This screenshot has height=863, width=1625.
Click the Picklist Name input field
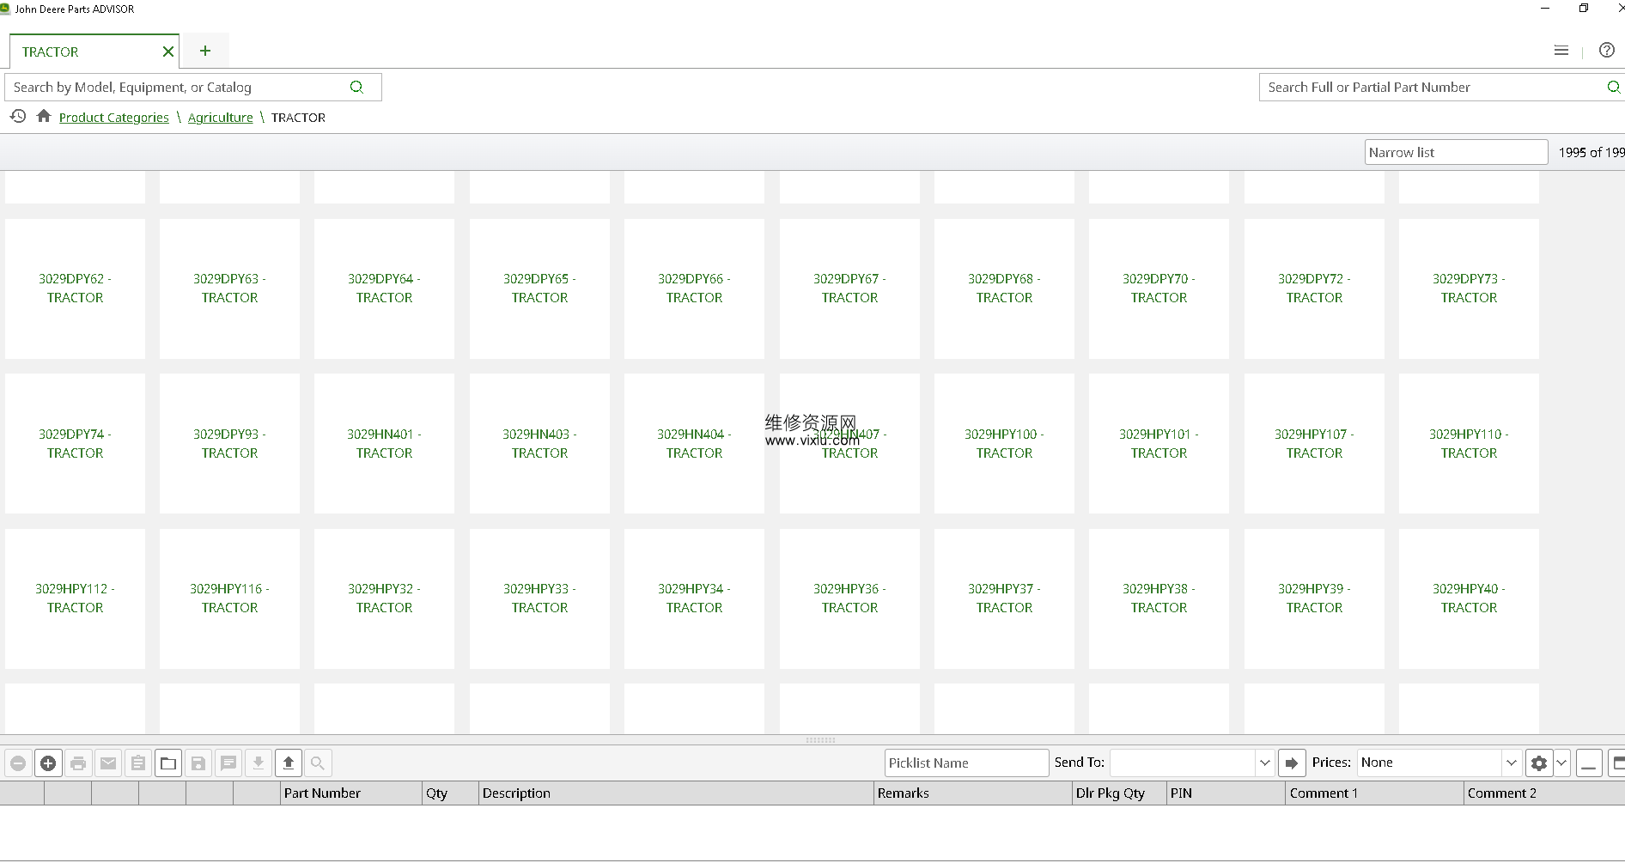pos(967,763)
